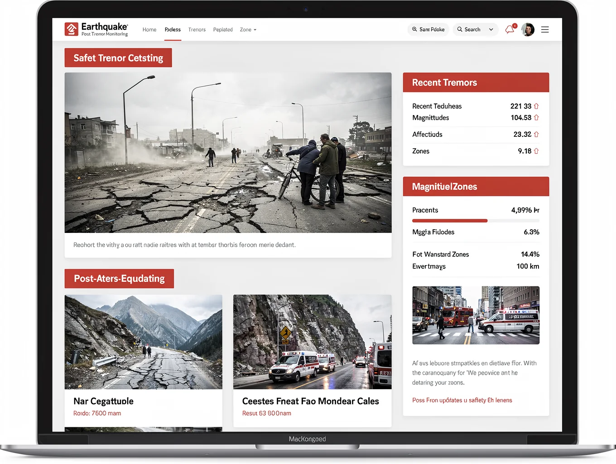Click the Safet Trenor Cetsting heading

click(118, 58)
